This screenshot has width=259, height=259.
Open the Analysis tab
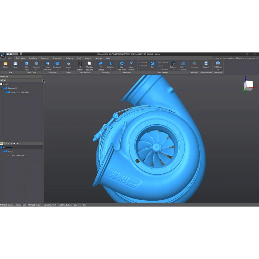point(88,58)
